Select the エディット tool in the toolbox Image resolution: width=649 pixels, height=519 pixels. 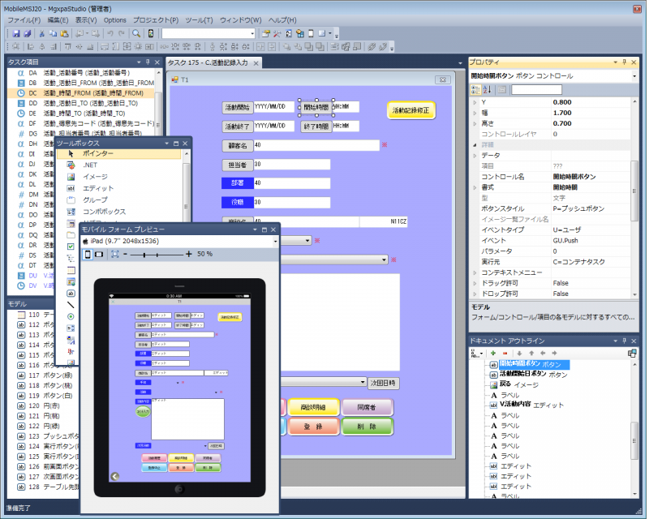[97, 188]
